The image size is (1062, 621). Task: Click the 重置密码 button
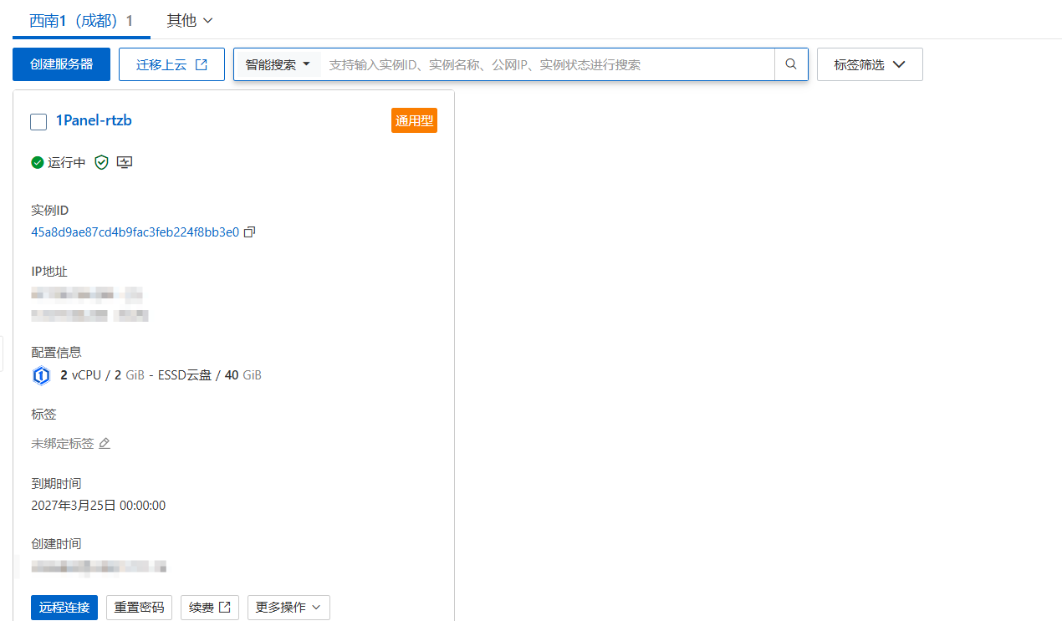point(139,608)
